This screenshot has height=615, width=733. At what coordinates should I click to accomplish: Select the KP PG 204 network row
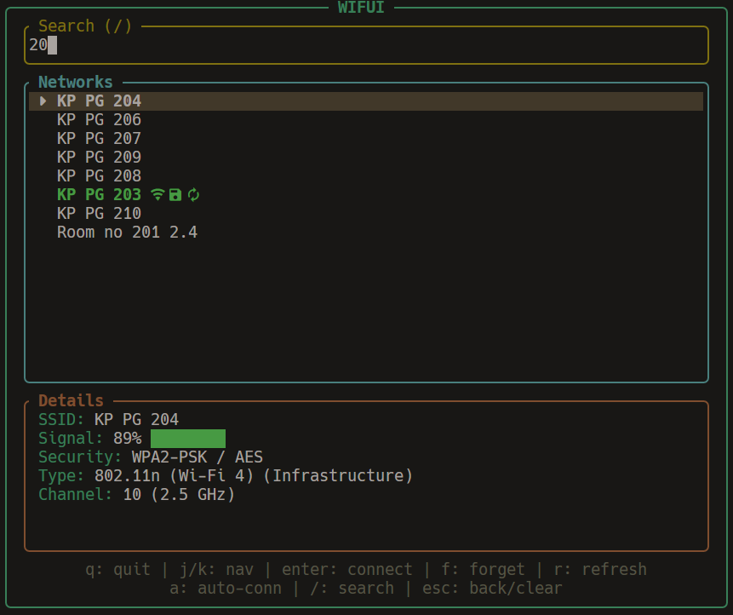pyautogui.click(x=99, y=101)
